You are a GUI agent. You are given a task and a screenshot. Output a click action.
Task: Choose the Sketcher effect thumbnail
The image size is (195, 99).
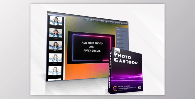click(x=55, y=58)
